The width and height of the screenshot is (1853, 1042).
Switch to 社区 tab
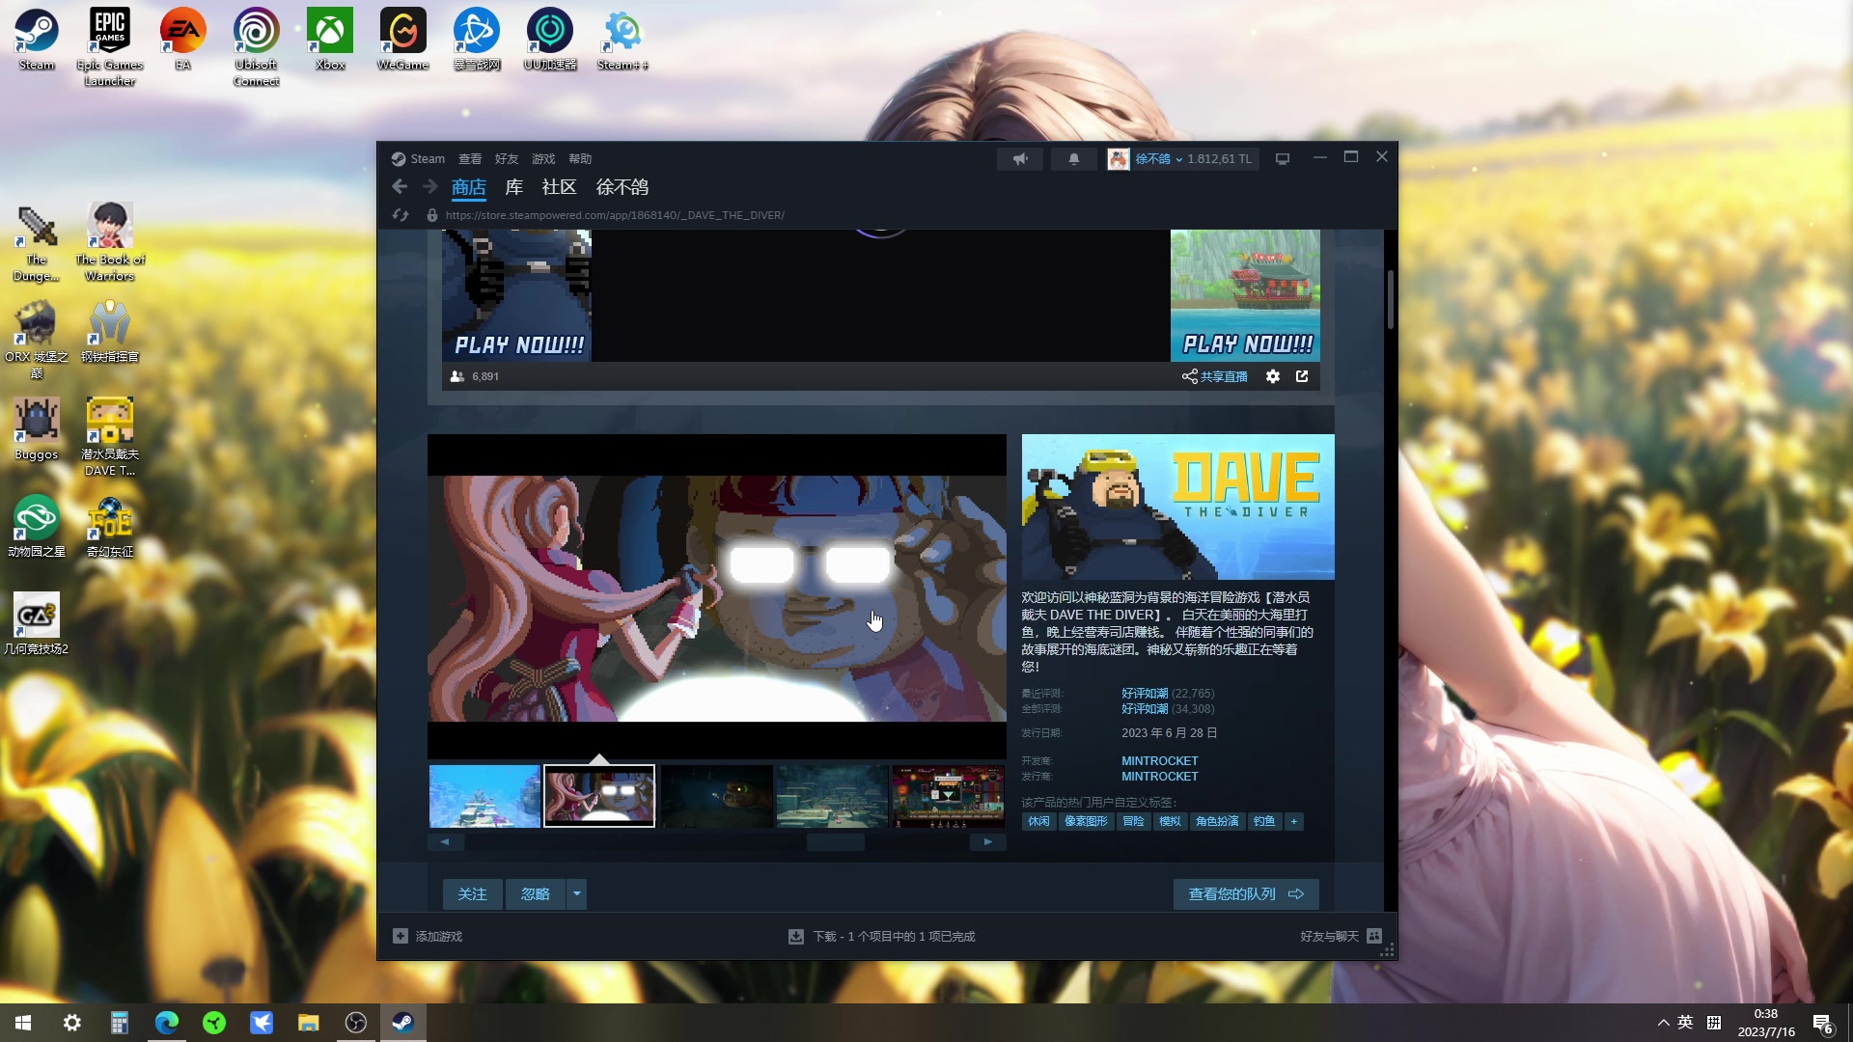pos(559,187)
